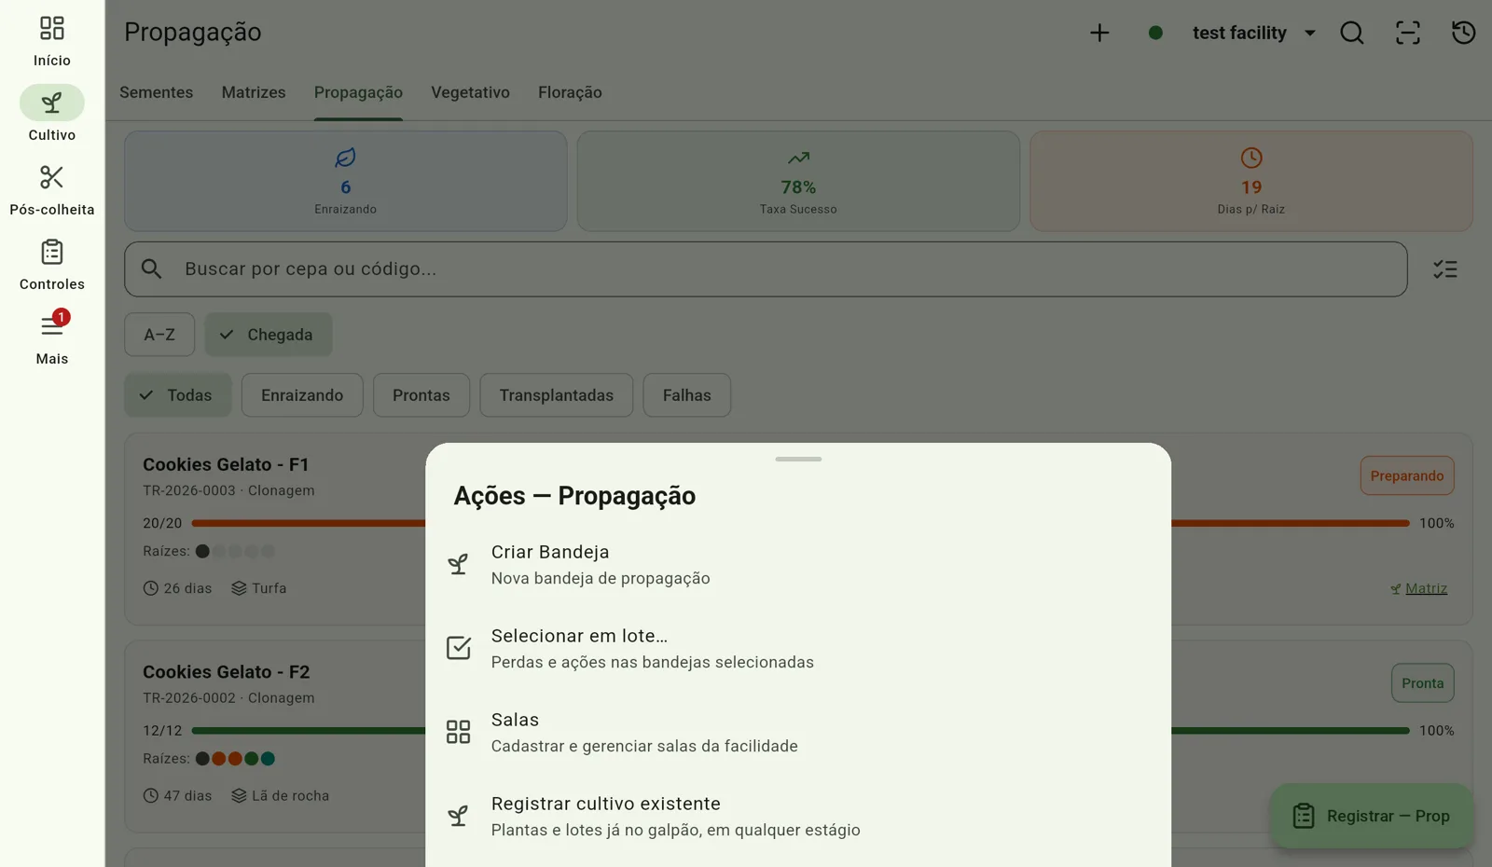Open the scan code icon

pos(1408,33)
